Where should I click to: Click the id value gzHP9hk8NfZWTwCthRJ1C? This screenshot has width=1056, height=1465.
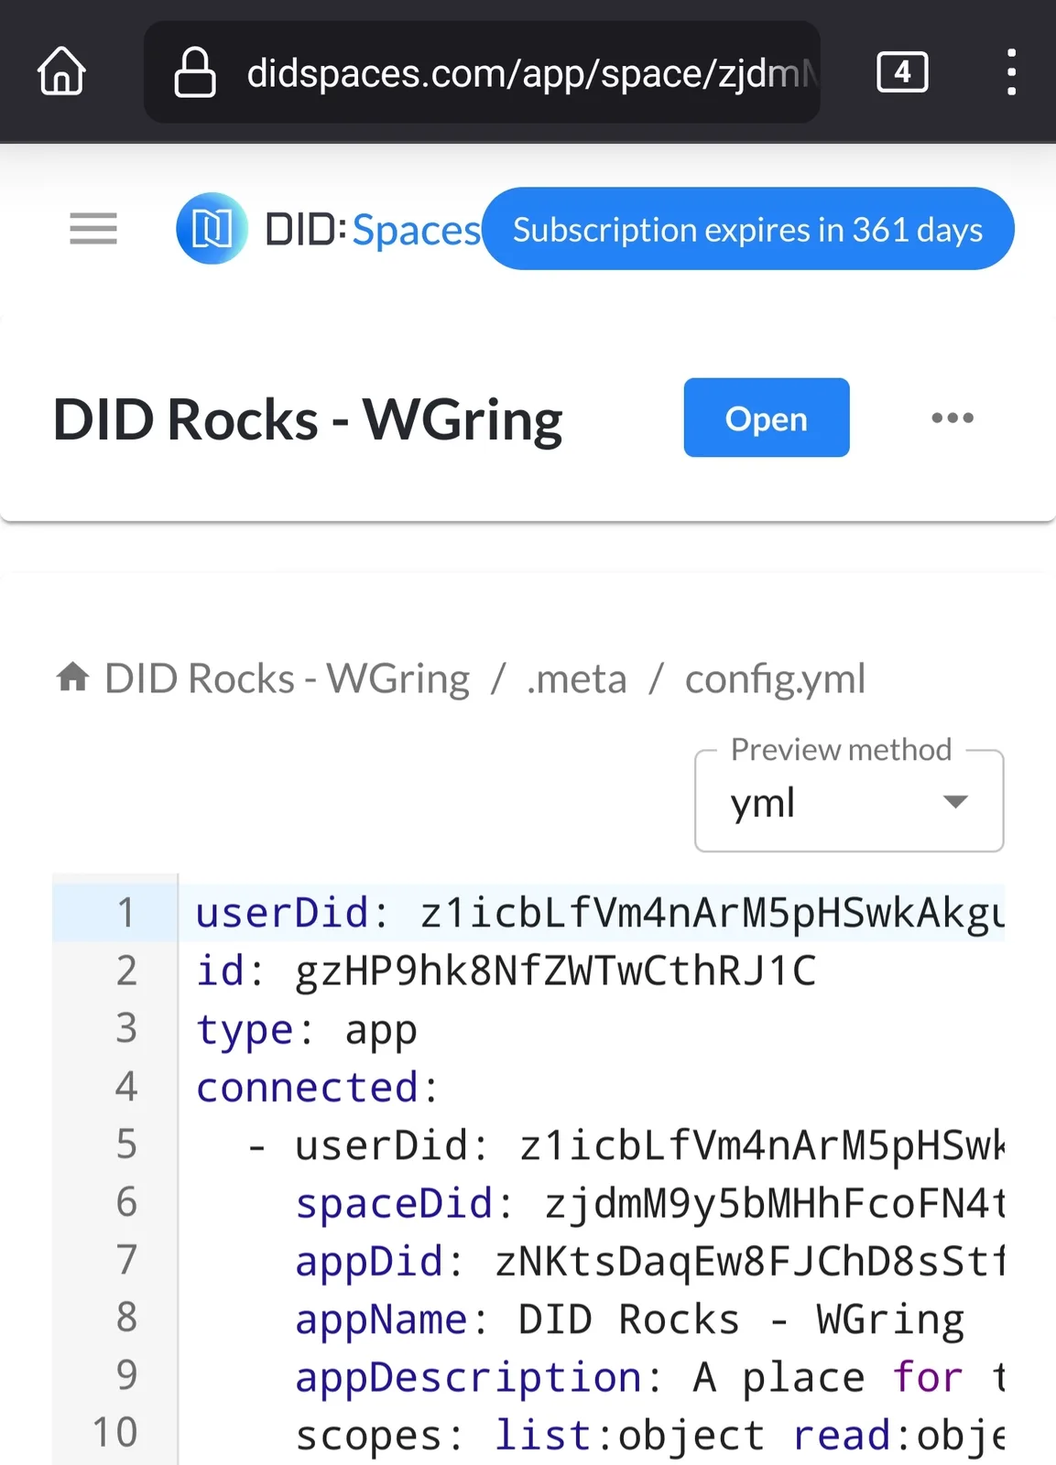point(555,971)
